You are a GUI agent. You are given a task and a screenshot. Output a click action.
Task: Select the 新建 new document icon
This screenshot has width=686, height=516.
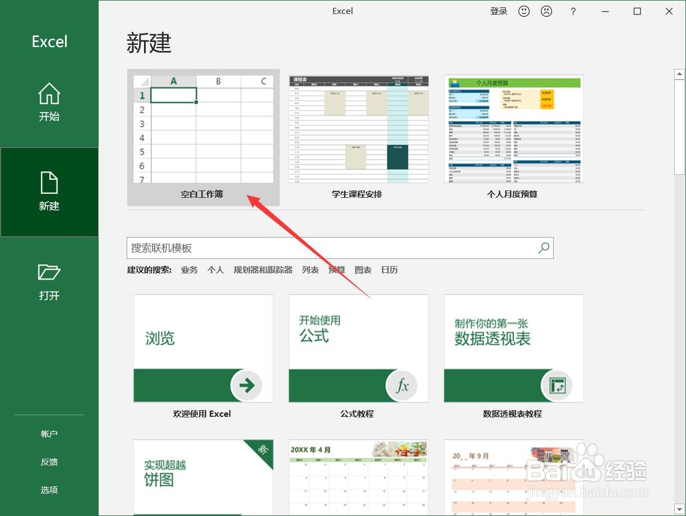(49, 183)
